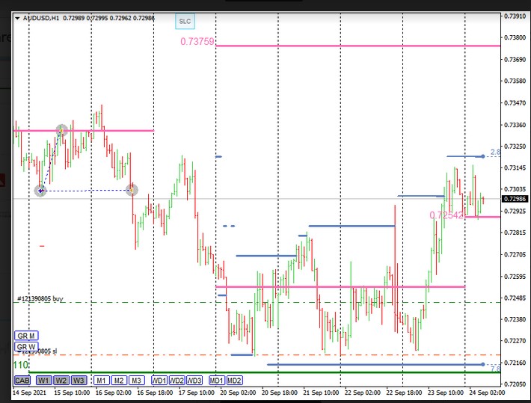Click the leftmost gray circle trendline anchor
531x403 pixels.
pyautogui.click(x=40, y=191)
